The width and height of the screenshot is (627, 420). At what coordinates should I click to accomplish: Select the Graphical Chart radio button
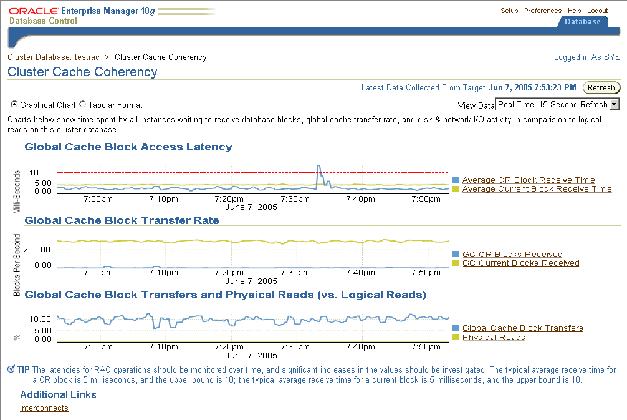pos(14,104)
